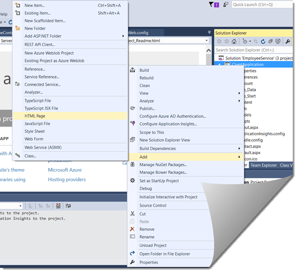The image size is (297, 272).
Task: Click the Cut scissors icon
Action: [133, 213]
